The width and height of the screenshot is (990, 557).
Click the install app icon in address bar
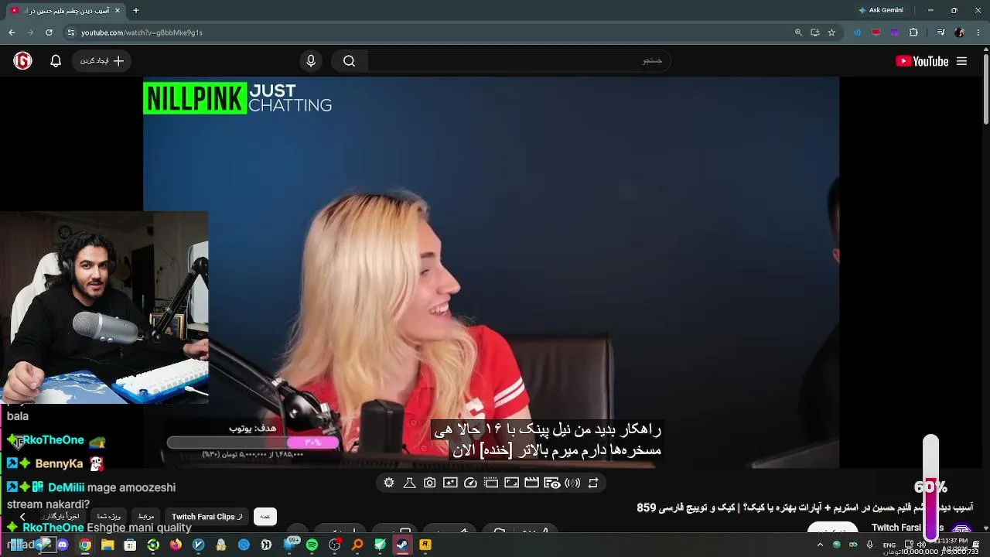pyautogui.click(x=815, y=32)
